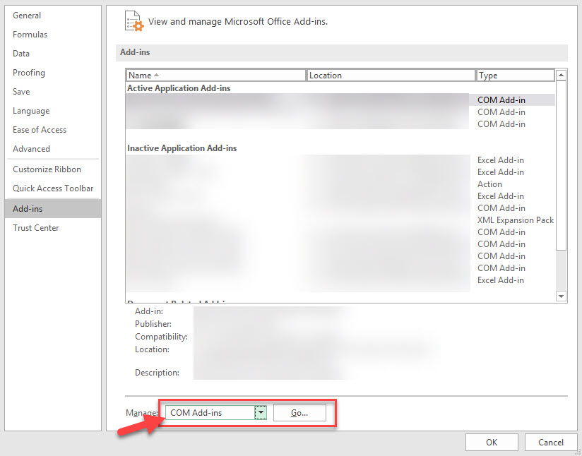Click the Add-ins gear document icon
The image size is (582, 456).
(134, 21)
